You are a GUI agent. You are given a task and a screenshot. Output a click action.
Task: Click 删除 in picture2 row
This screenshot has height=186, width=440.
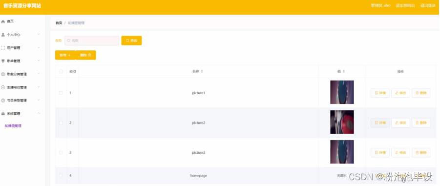[421, 123]
